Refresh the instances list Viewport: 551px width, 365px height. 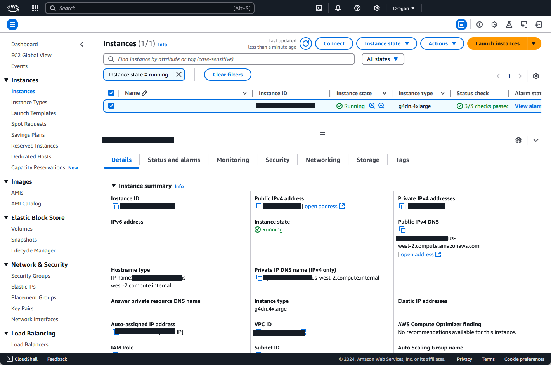tap(306, 43)
